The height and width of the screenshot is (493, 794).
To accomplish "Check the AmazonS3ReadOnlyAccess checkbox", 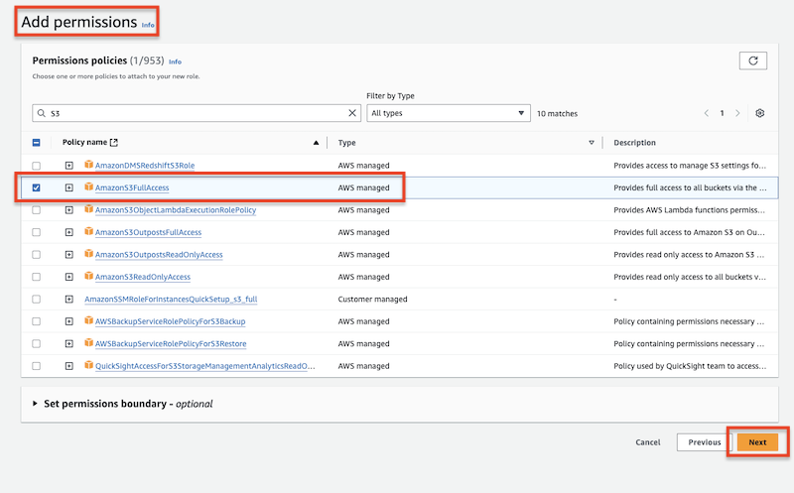I will click(x=36, y=277).
